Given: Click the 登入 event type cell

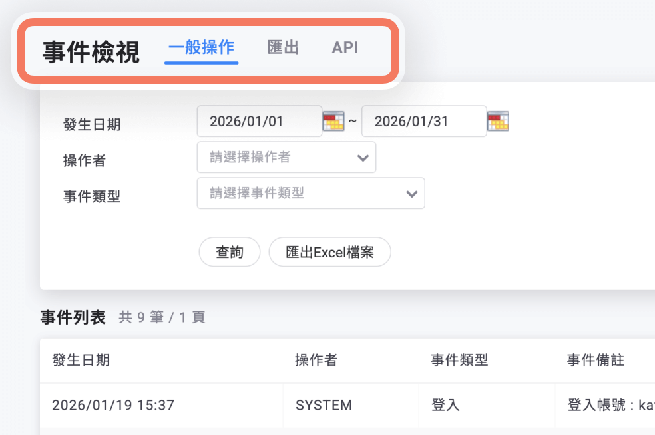Looking at the screenshot, I should tap(445, 404).
